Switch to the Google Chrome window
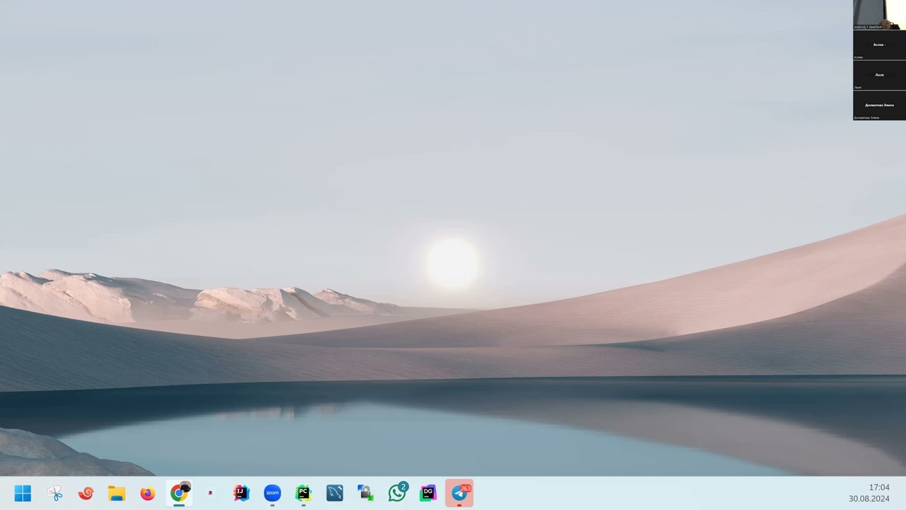This screenshot has height=510, width=906. tap(179, 494)
